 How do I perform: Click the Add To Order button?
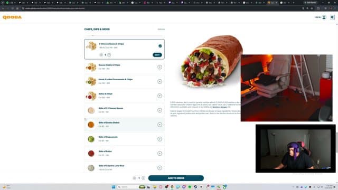(x=176, y=178)
